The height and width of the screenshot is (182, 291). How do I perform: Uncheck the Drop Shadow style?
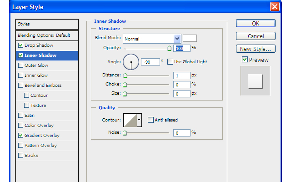click(20, 45)
